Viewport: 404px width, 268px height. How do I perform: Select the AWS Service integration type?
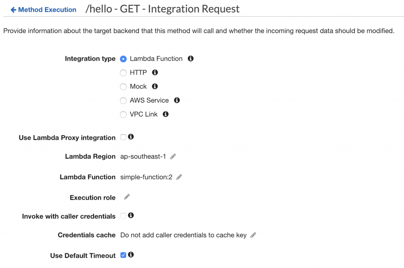click(x=123, y=100)
